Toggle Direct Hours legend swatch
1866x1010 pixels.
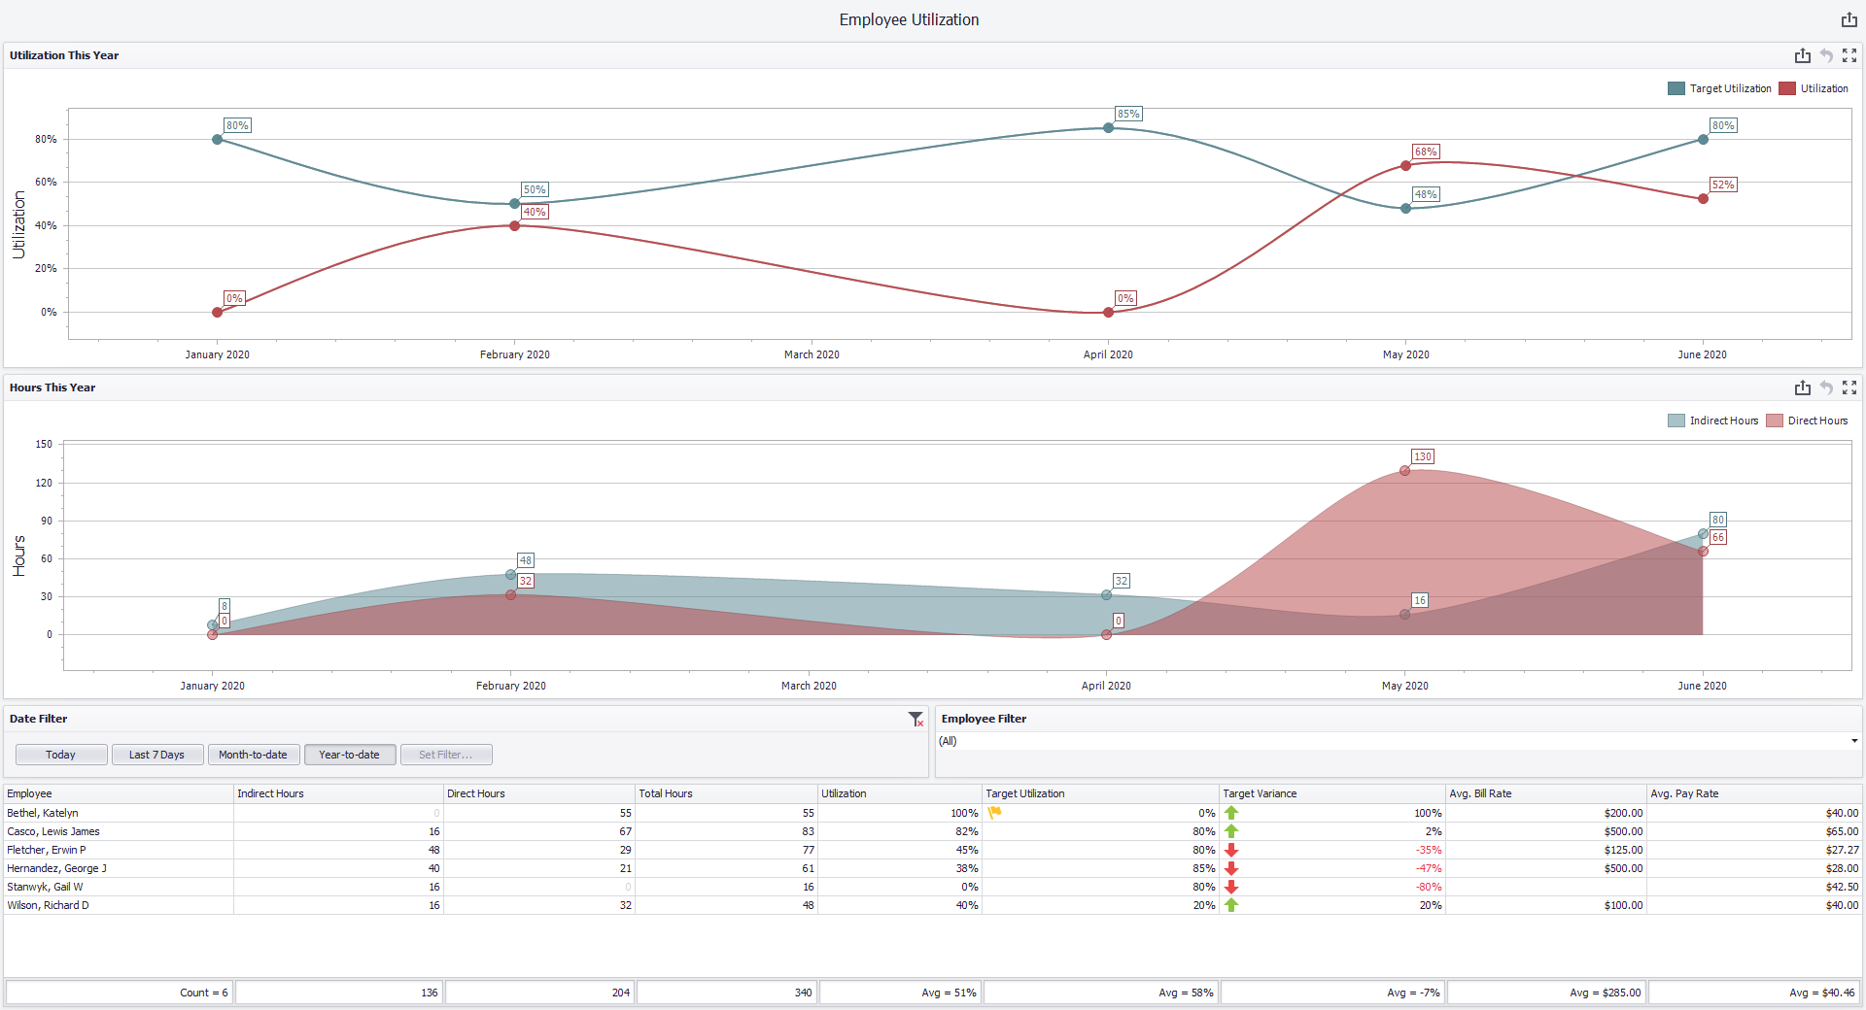tap(1774, 421)
